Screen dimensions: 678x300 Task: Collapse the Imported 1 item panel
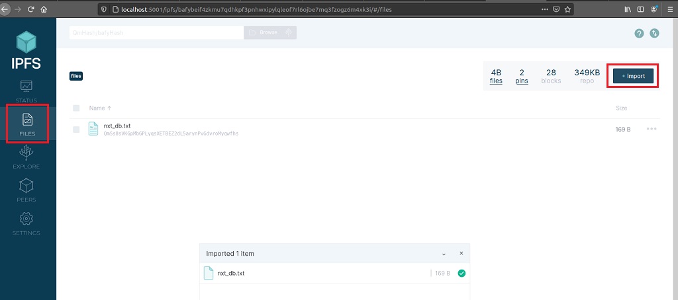[444, 254]
